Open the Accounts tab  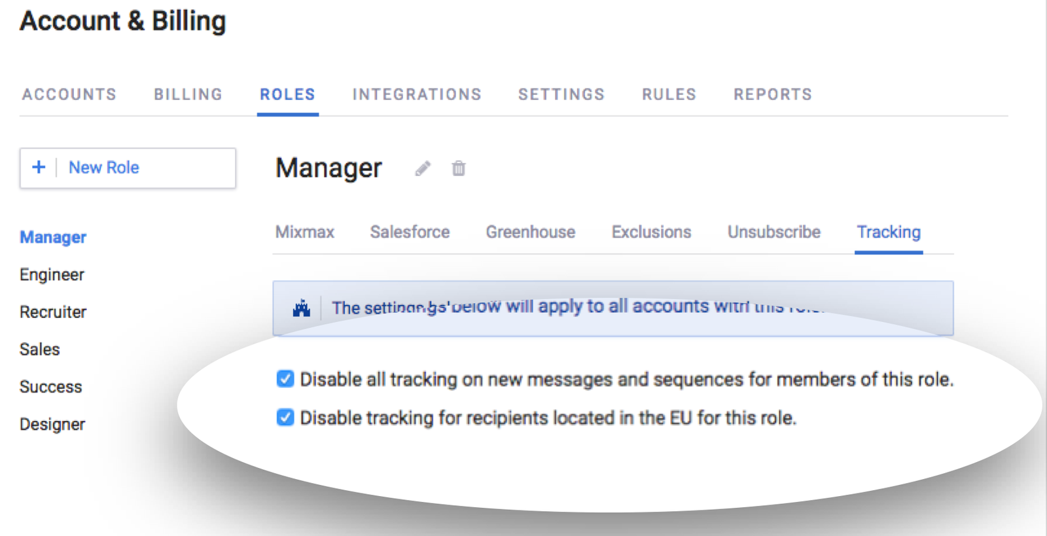click(x=69, y=94)
